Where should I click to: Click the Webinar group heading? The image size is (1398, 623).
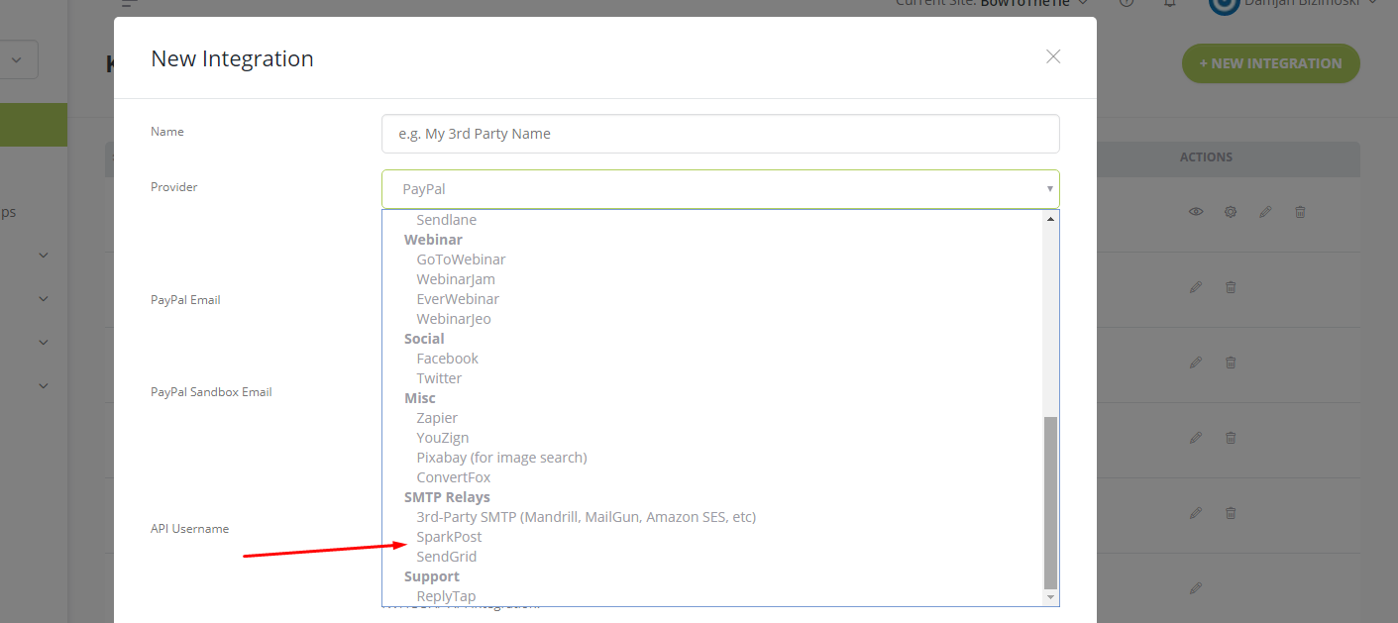point(433,240)
